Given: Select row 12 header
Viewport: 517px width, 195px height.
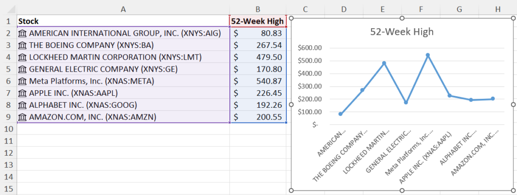Looking at the screenshot, I should coord(8,153).
